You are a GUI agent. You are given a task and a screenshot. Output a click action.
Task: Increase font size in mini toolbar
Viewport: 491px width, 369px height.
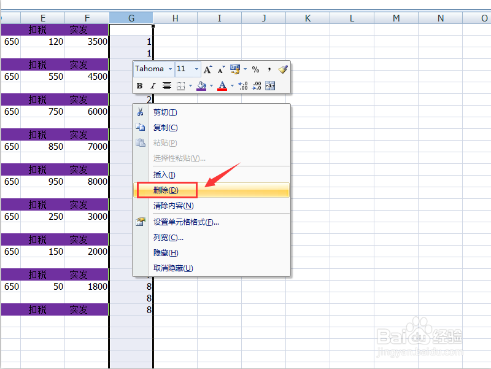coord(208,69)
